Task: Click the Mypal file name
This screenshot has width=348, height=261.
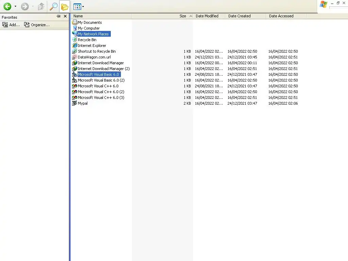Action: coord(83,103)
